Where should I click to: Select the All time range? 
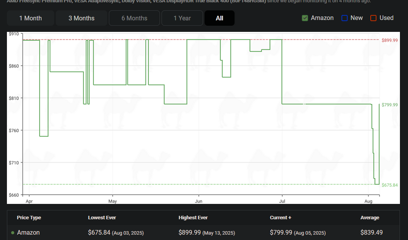coord(219,18)
